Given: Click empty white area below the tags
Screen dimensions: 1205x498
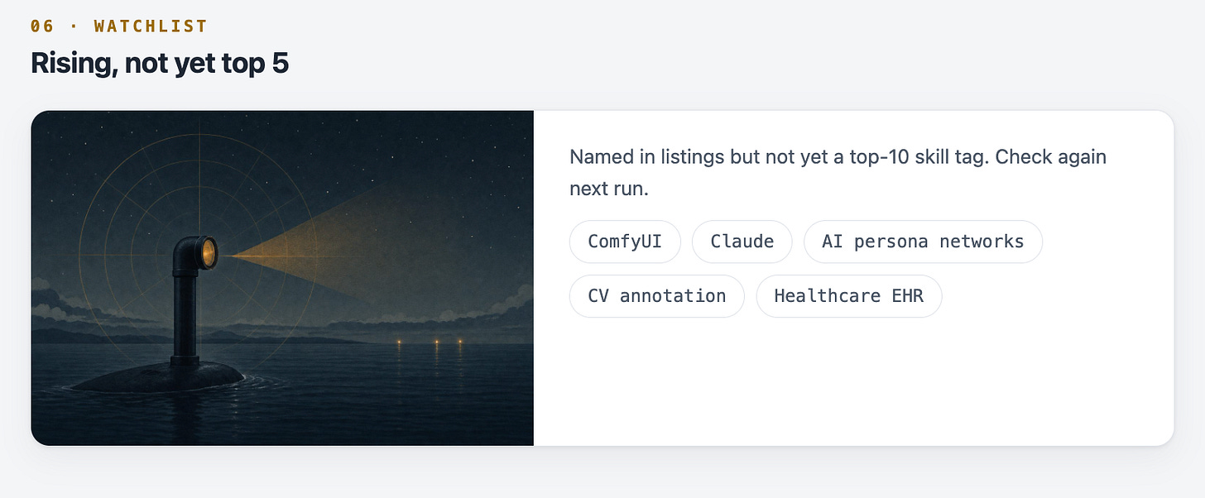Looking at the screenshot, I should click(852, 381).
